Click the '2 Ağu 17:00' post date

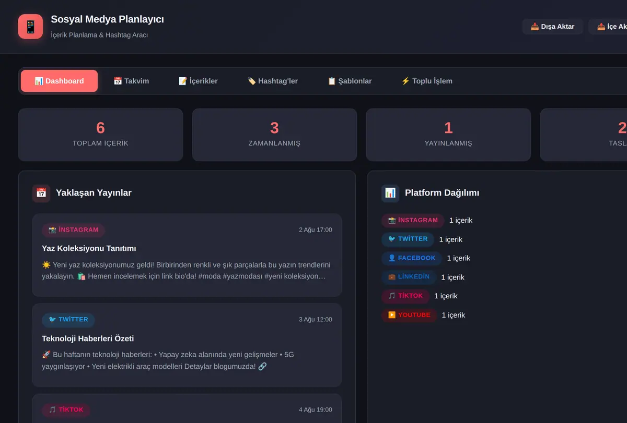[x=316, y=230]
